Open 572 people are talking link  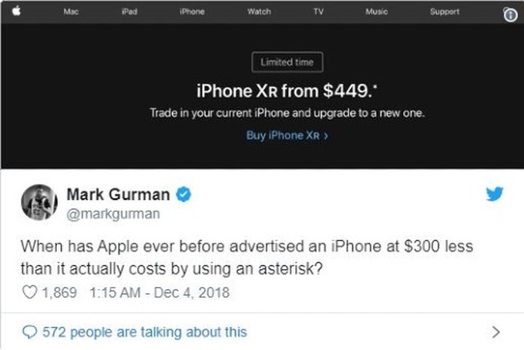(x=144, y=332)
